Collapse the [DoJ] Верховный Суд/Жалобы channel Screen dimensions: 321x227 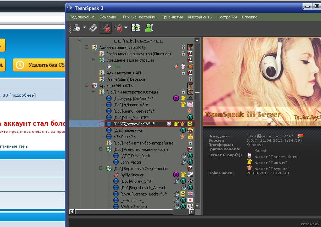(101, 168)
